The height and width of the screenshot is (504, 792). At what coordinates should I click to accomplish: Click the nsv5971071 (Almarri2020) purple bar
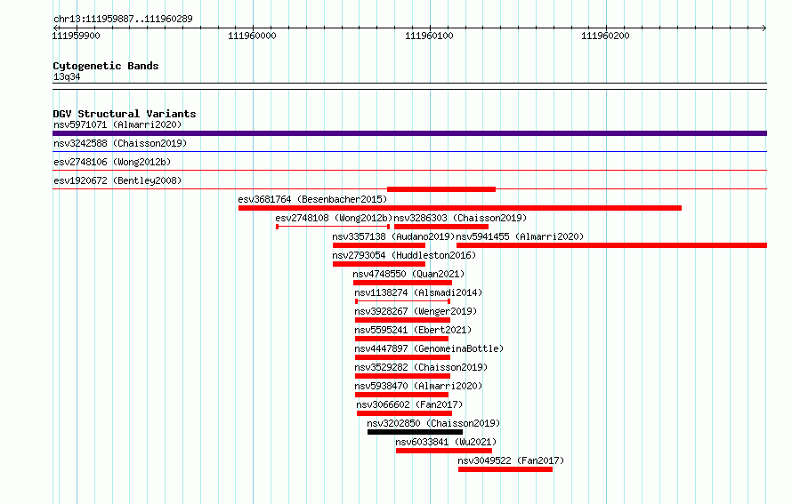tap(409, 133)
